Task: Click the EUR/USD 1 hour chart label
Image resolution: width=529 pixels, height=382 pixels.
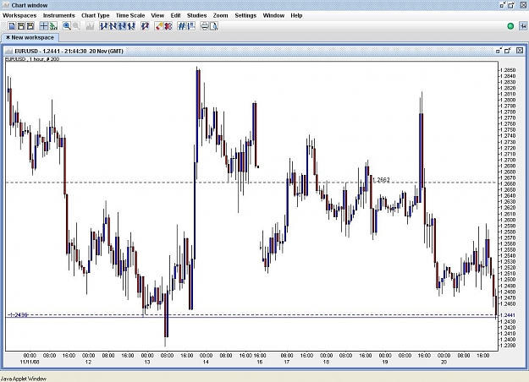Action: pos(32,59)
